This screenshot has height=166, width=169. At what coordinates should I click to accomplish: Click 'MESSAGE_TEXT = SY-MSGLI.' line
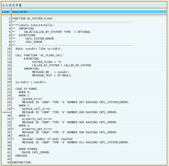pyautogui.click(x=52, y=75)
